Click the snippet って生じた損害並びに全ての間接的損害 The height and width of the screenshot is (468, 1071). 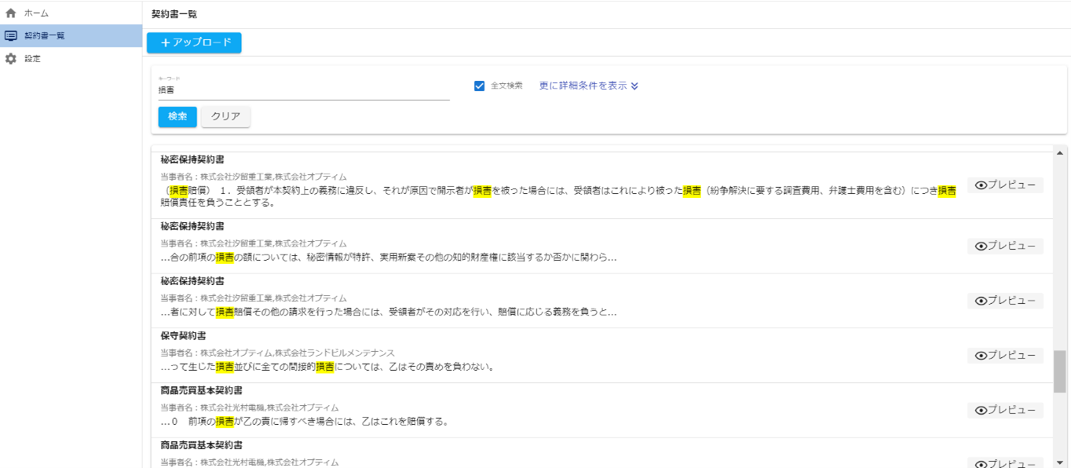click(x=327, y=367)
